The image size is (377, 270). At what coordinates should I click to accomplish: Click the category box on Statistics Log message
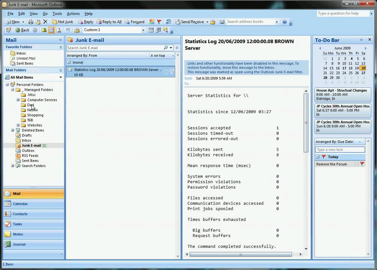pyautogui.click(x=166, y=72)
